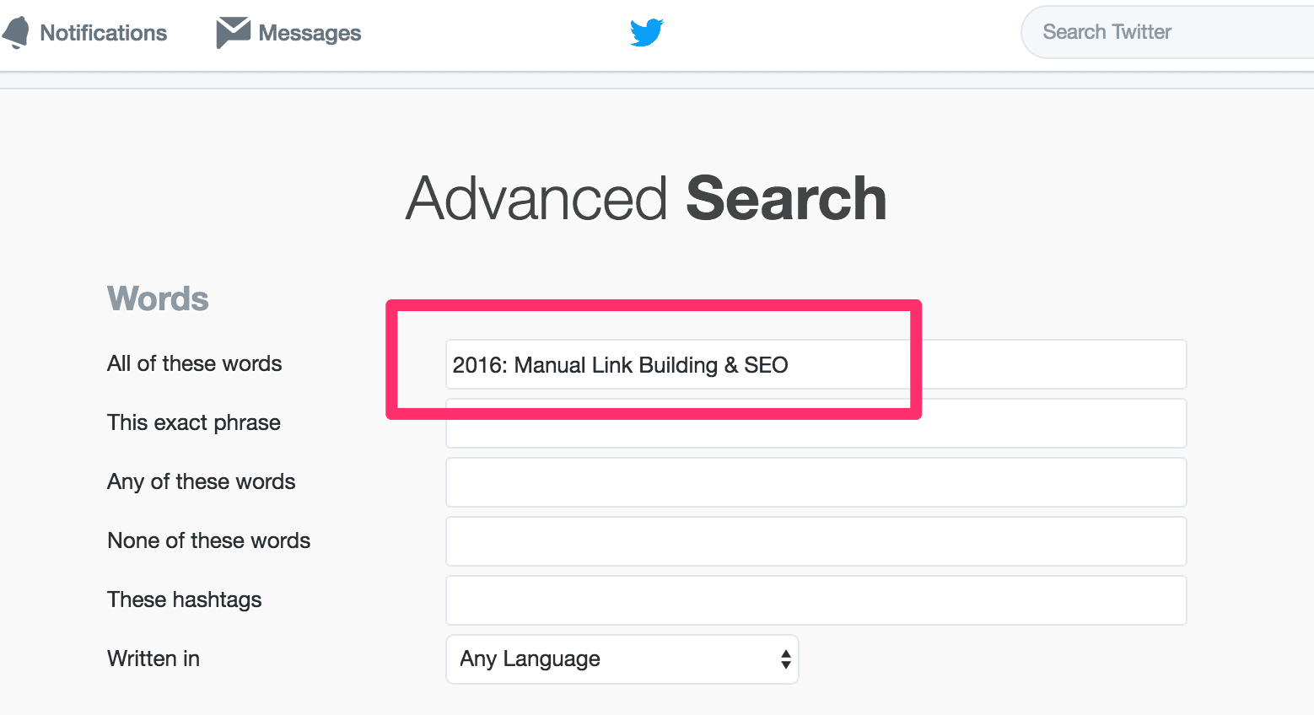
Task: Click the Words section heading
Action: (x=158, y=298)
